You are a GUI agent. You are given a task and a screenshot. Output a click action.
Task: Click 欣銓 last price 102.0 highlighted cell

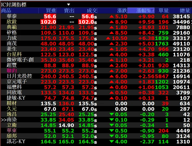click(x=86, y=22)
